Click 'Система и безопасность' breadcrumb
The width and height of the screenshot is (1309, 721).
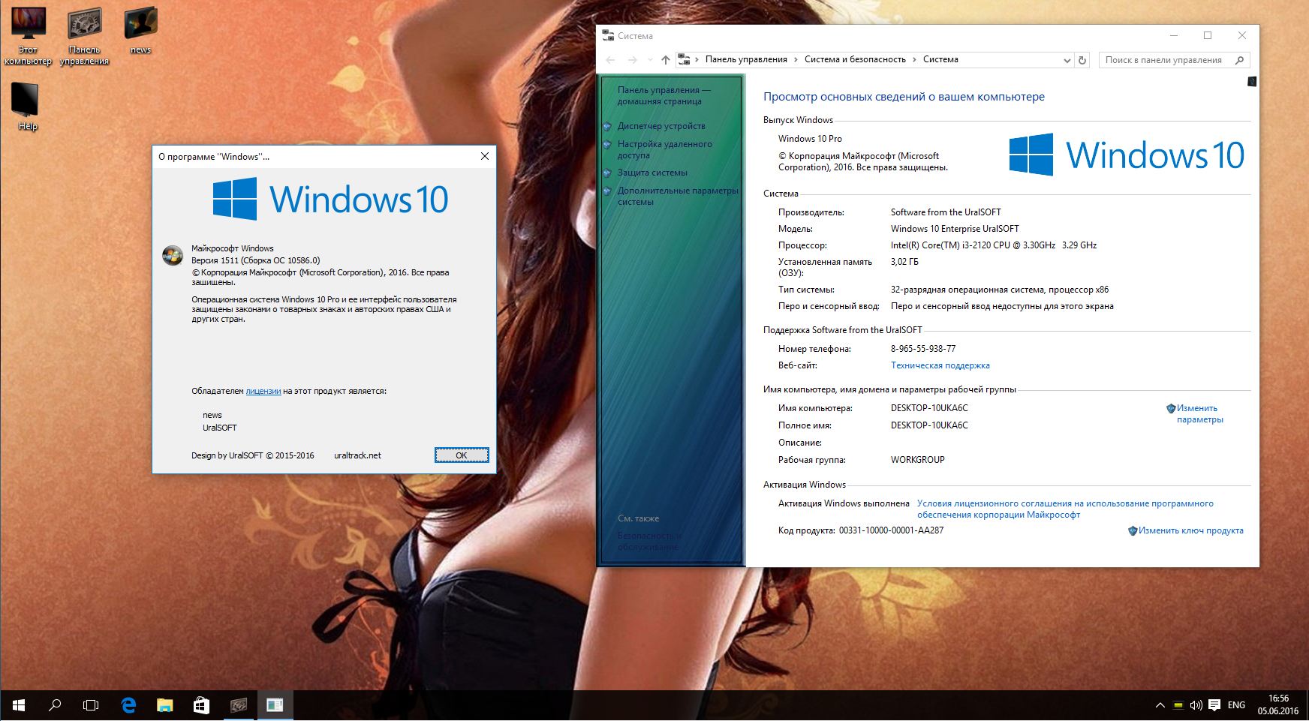tap(855, 59)
